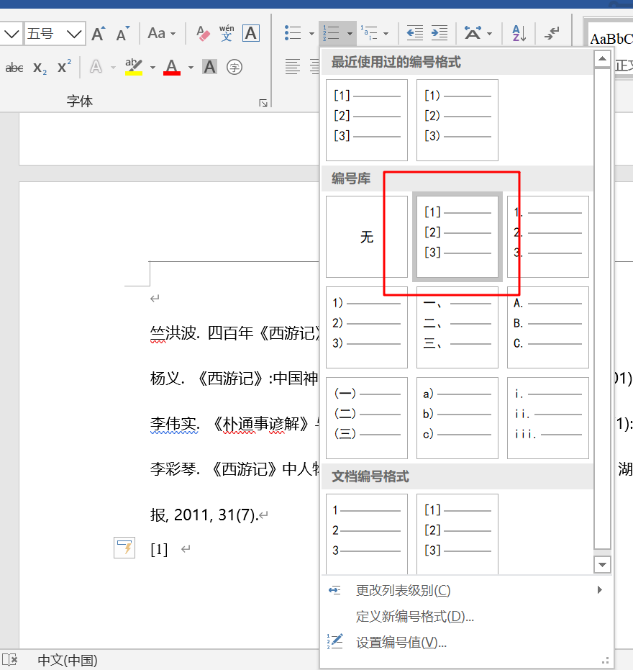The width and height of the screenshot is (633, 670).
Task: Click the AaBbC style preview
Action: [610, 40]
